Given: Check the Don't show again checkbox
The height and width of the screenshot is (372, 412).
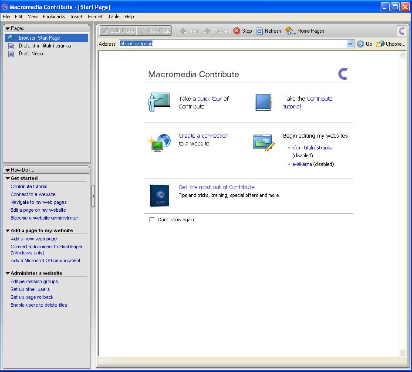Looking at the screenshot, I should (x=152, y=220).
